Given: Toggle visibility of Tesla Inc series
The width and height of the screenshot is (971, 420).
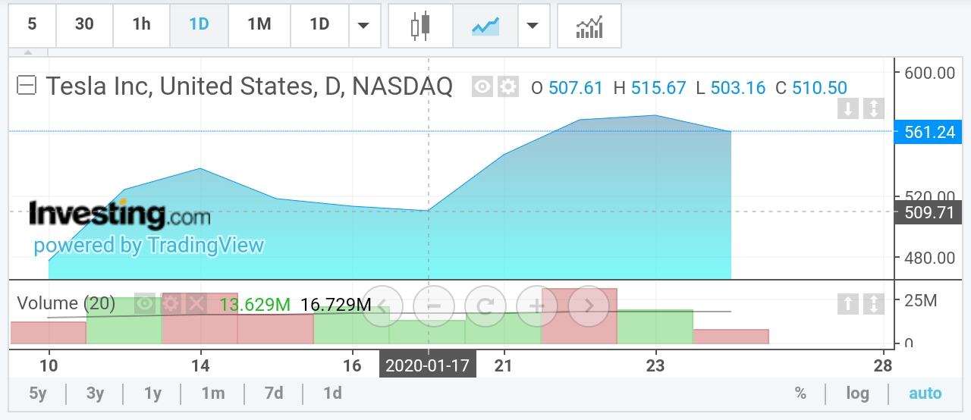Looking at the screenshot, I should tap(482, 88).
